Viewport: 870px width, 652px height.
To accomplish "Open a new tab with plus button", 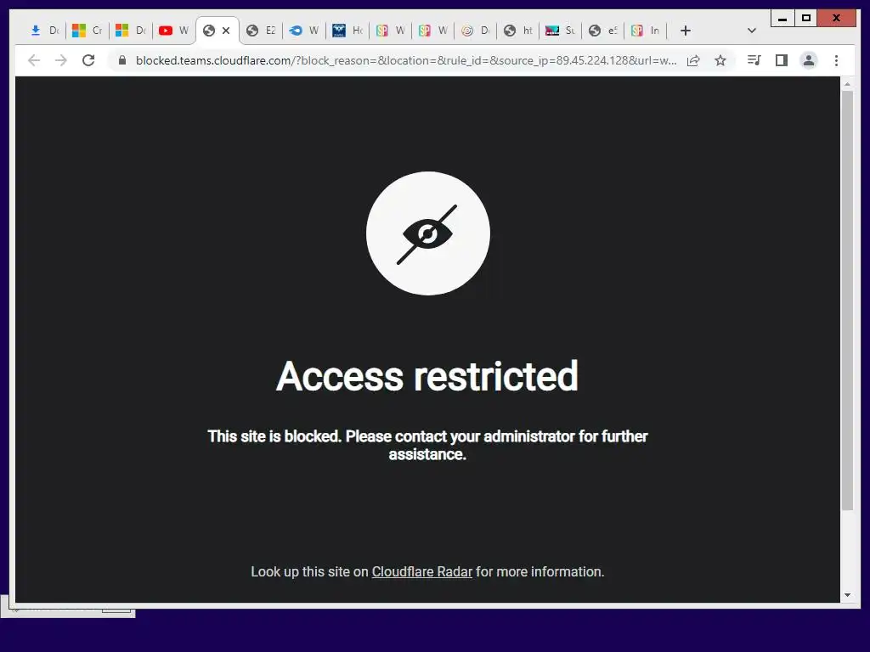I will coord(686,31).
